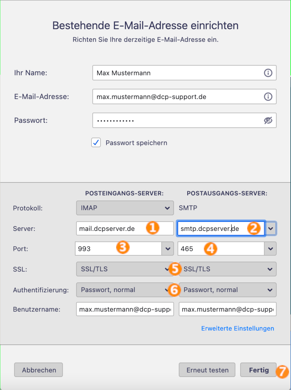Expand the smtp.dcpserver.de server dropdown arrow

tap(271, 229)
